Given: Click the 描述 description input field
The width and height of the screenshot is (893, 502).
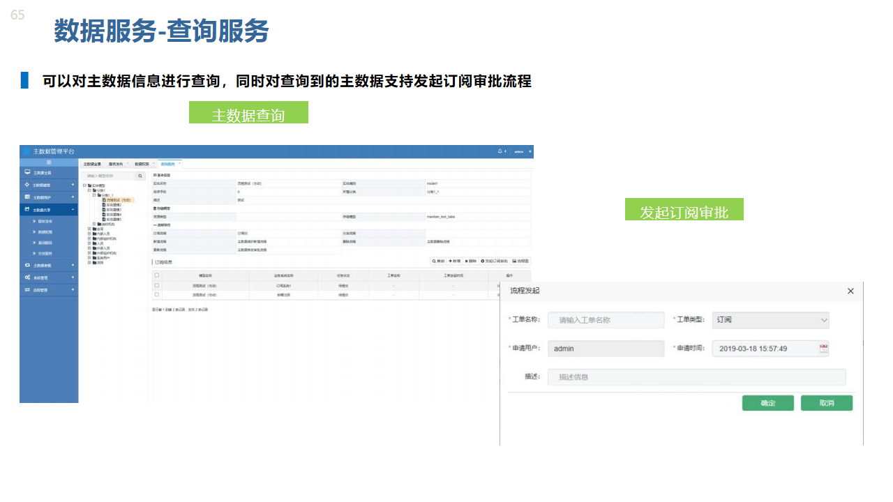Looking at the screenshot, I should (x=696, y=377).
